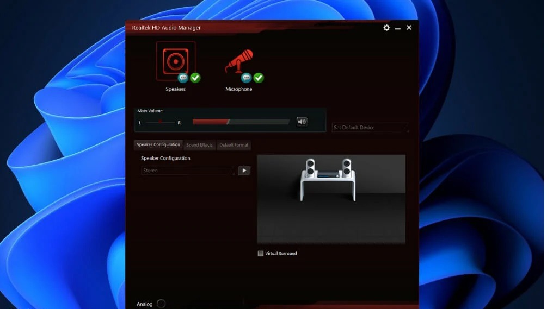The width and height of the screenshot is (553, 309).
Task: Select the Microphone device icon
Action: 239,61
